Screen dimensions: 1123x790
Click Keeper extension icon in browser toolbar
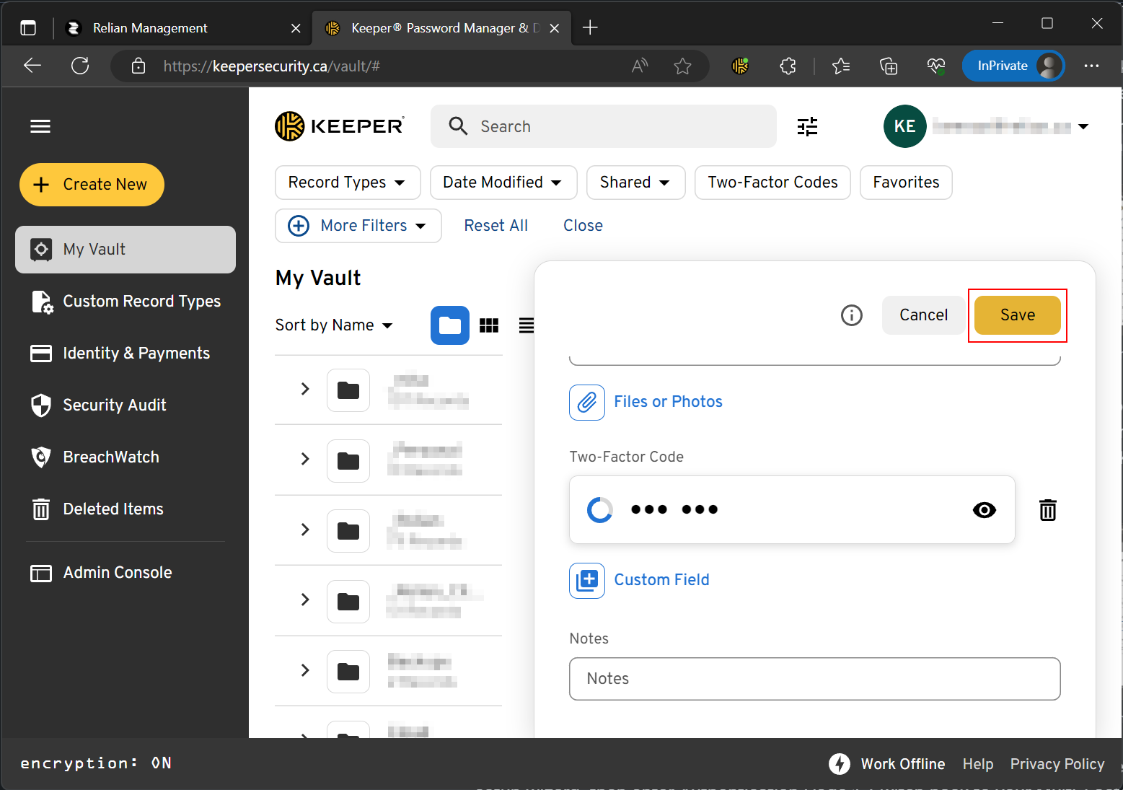click(x=741, y=66)
